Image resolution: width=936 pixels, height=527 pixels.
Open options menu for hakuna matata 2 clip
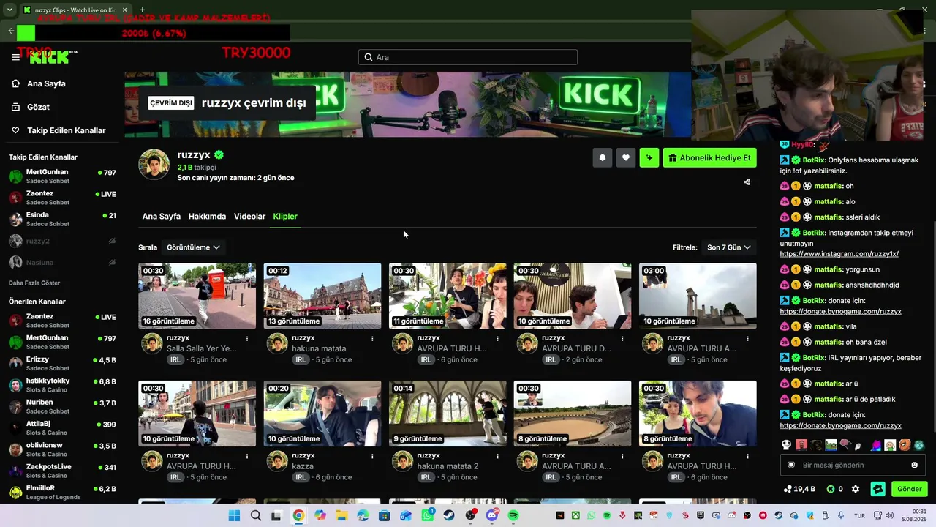[497, 455]
